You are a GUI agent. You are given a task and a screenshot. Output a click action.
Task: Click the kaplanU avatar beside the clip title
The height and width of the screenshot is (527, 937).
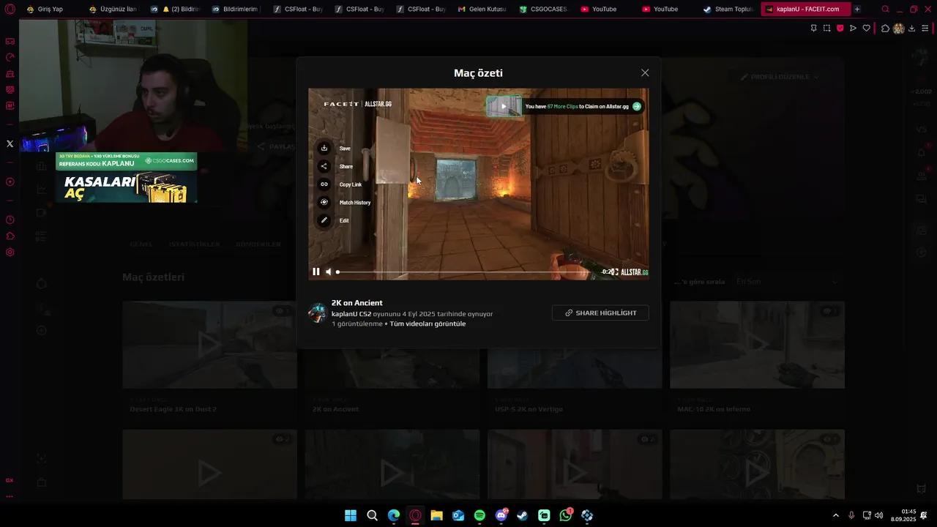[318, 313]
